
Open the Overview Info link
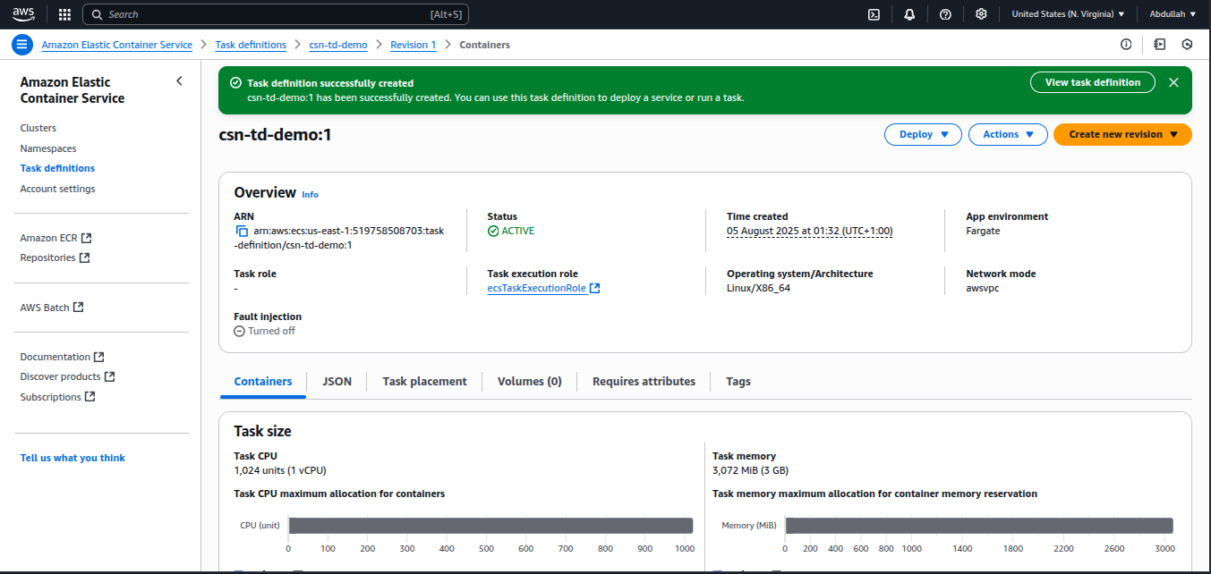click(x=310, y=195)
